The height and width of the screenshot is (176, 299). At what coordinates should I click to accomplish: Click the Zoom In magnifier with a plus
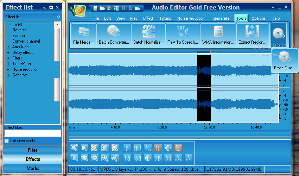(74, 148)
